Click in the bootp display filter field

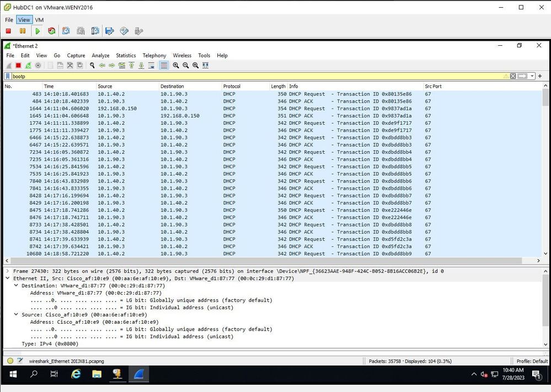[256, 76]
